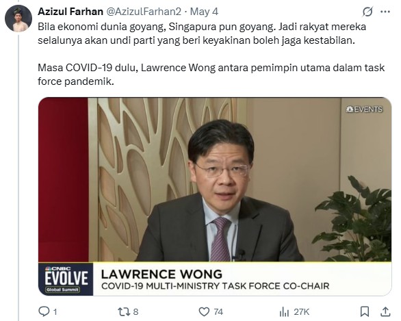
Task: Open view analytics bar chart icon
Action: point(284,312)
